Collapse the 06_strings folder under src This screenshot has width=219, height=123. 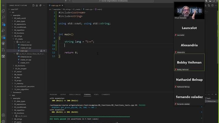(x=18, y=36)
